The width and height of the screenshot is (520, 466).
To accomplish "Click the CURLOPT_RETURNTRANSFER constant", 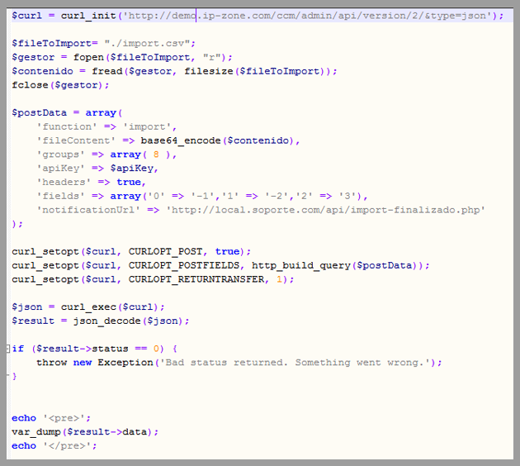I will [x=196, y=279].
